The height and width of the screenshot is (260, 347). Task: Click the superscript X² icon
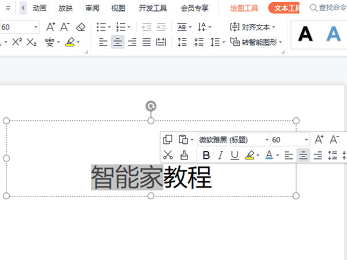click(17, 42)
